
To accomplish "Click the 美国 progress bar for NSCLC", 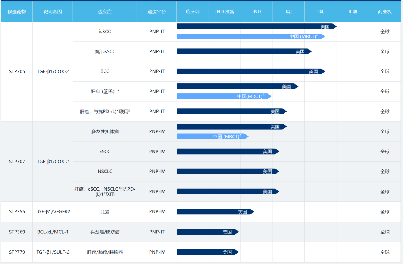I will pyautogui.click(x=228, y=172).
